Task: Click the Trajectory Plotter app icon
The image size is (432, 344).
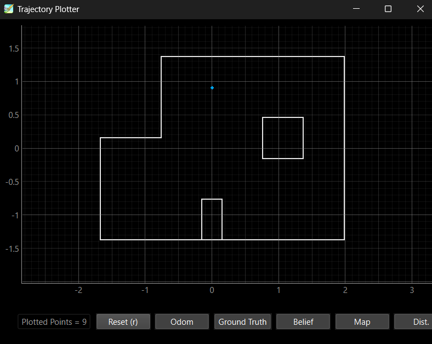Action: pyautogui.click(x=9, y=9)
